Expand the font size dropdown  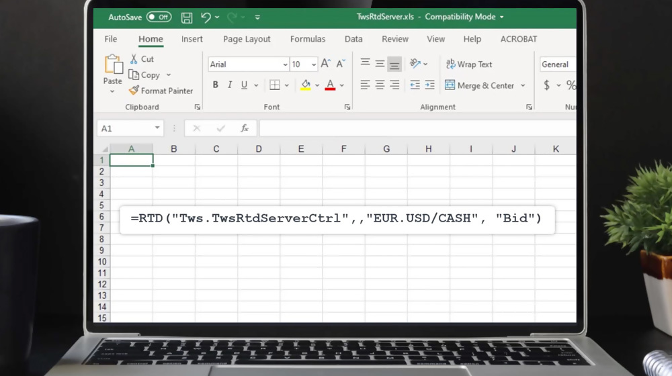click(x=314, y=64)
